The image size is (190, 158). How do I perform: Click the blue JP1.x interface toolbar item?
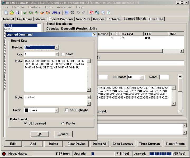(x=56, y=13)
